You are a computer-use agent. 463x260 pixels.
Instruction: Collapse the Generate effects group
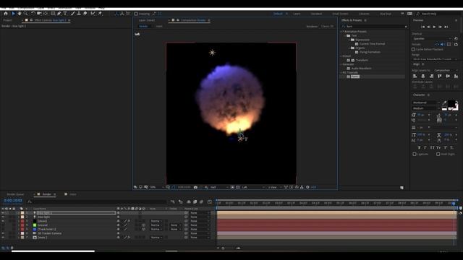(x=341, y=64)
